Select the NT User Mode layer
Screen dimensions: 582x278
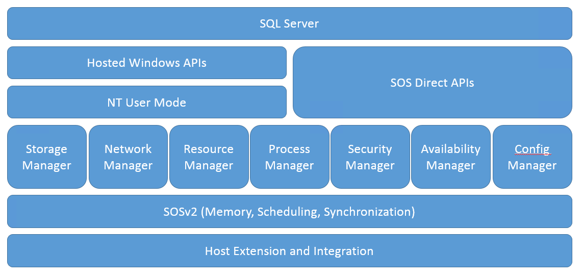pyautogui.click(x=146, y=102)
